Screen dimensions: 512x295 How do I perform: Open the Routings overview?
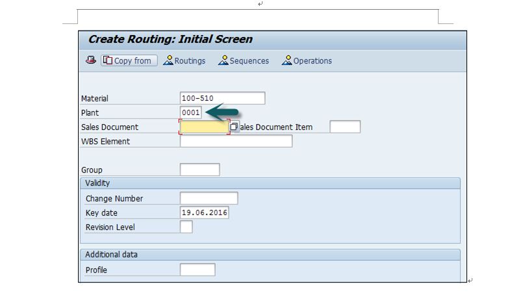pos(185,61)
